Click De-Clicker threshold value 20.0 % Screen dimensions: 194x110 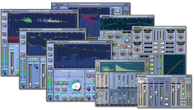12,51
